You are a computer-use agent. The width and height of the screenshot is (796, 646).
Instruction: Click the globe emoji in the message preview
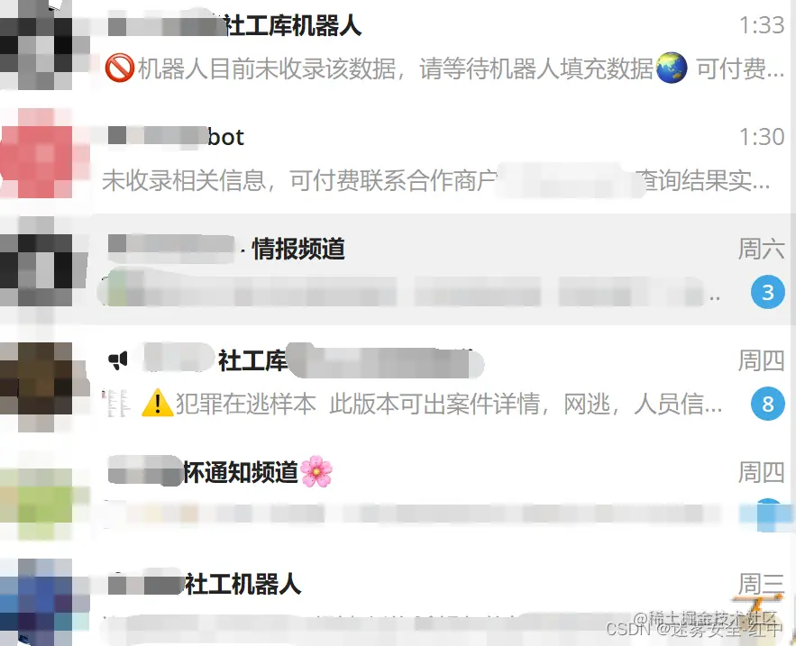click(671, 68)
